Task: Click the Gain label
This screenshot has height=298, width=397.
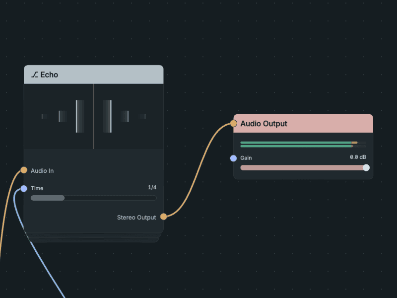Action: (x=246, y=158)
